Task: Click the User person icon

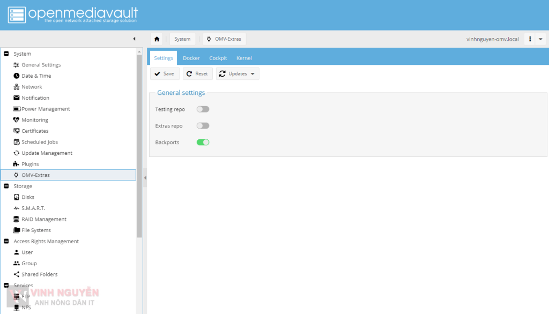Action: click(x=16, y=252)
